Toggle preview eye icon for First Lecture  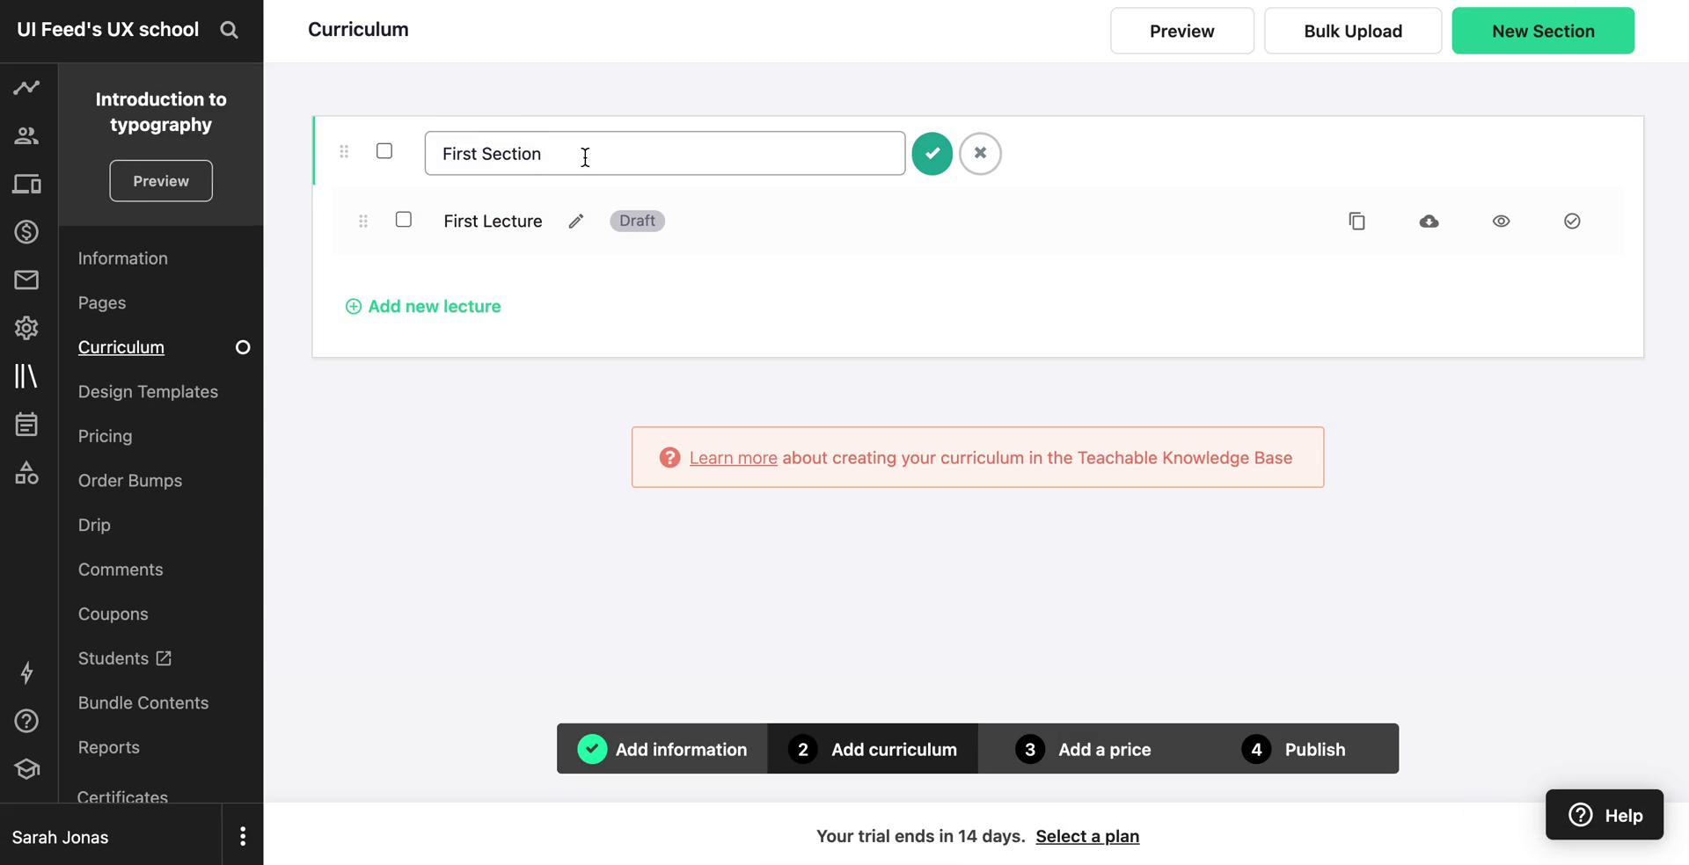click(1502, 222)
